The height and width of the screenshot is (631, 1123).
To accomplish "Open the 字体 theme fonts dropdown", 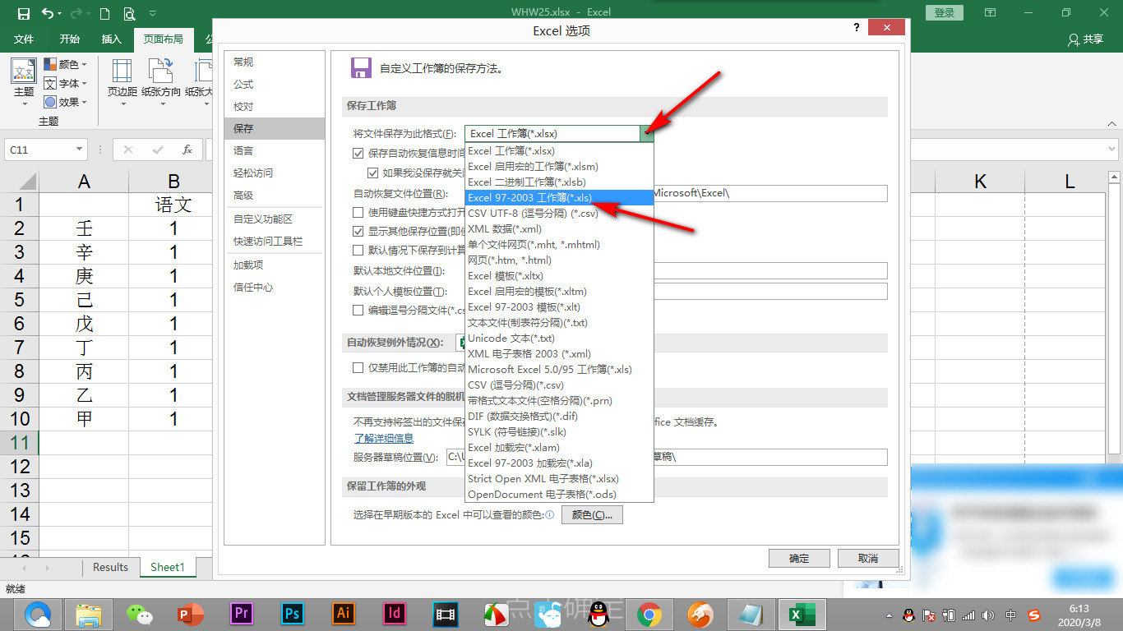I will pyautogui.click(x=65, y=83).
